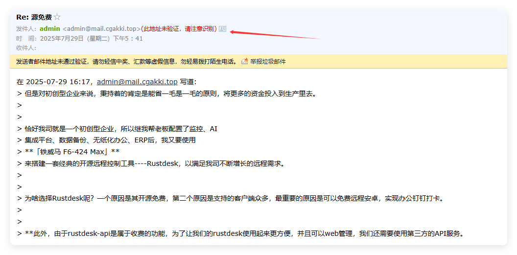
Task: Star the email titled Re: 源免费
Action: pos(57,17)
